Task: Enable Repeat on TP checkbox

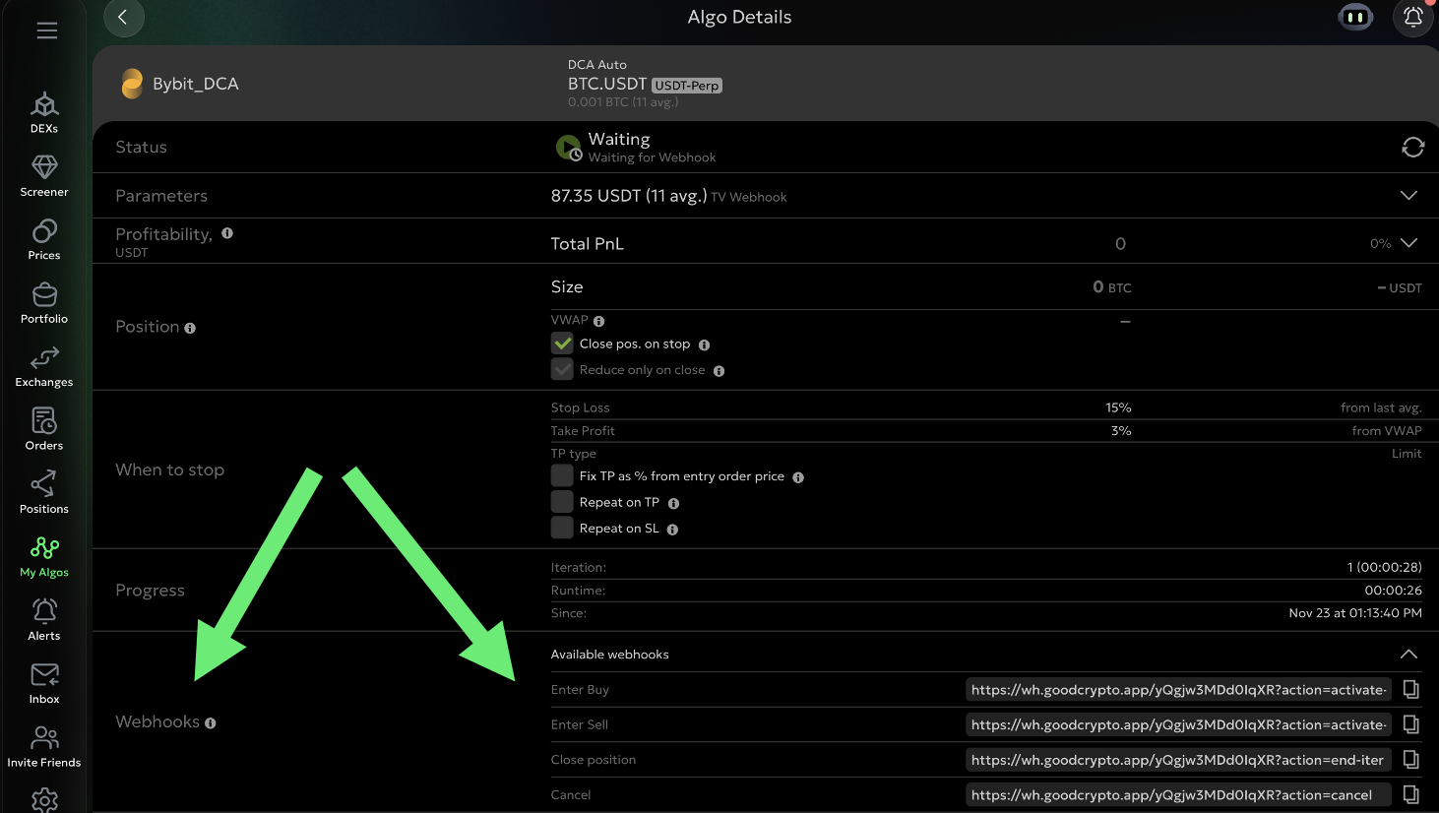Action: 562,502
